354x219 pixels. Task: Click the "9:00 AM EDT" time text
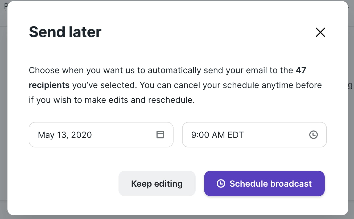(x=217, y=135)
